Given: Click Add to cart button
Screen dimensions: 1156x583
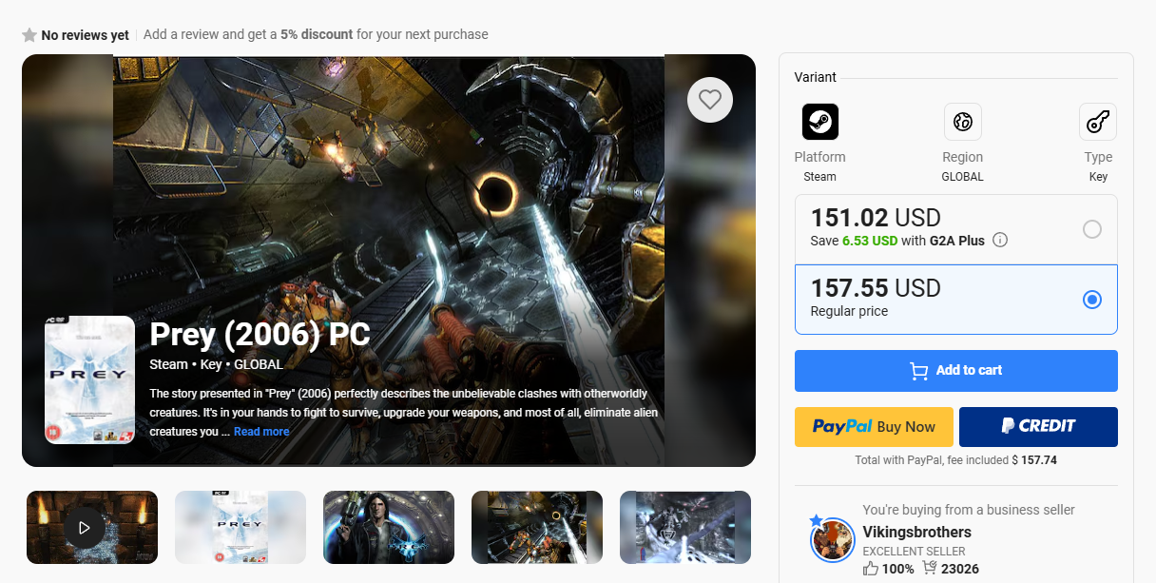Looking at the screenshot, I should tap(955, 371).
